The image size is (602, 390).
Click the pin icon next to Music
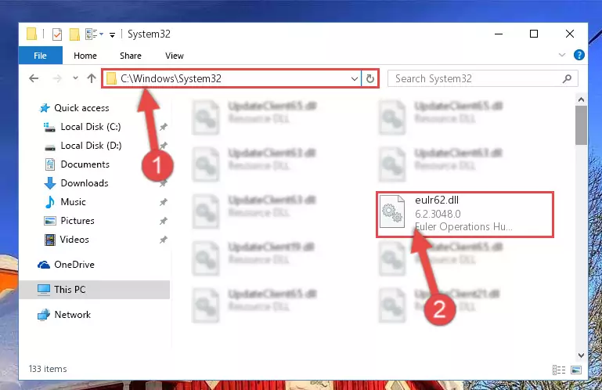164,202
